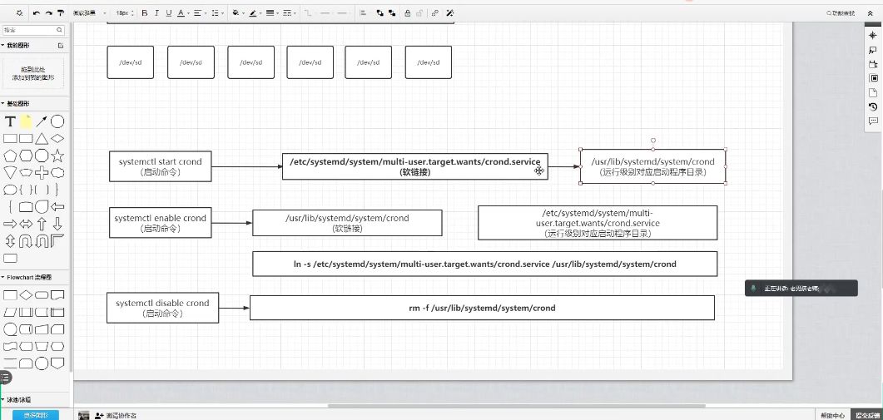Select the Text shape tool
This screenshot has width=883, height=420.
point(11,121)
